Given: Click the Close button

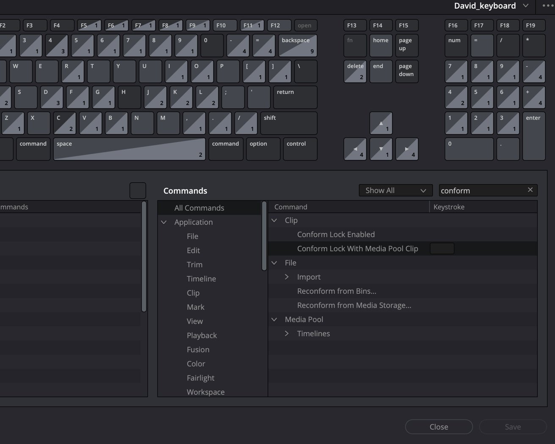Looking at the screenshot, I should 439,427.
